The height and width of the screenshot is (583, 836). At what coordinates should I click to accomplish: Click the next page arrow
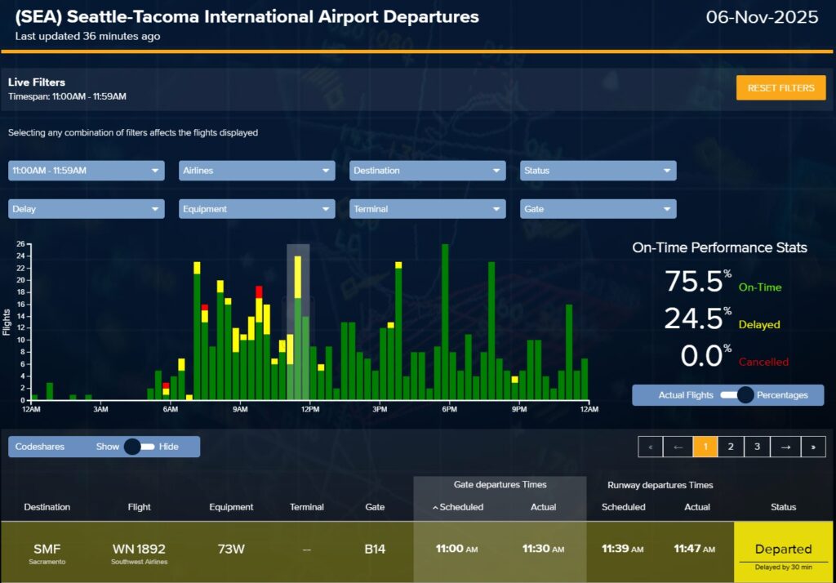click(x=785, y=447)
